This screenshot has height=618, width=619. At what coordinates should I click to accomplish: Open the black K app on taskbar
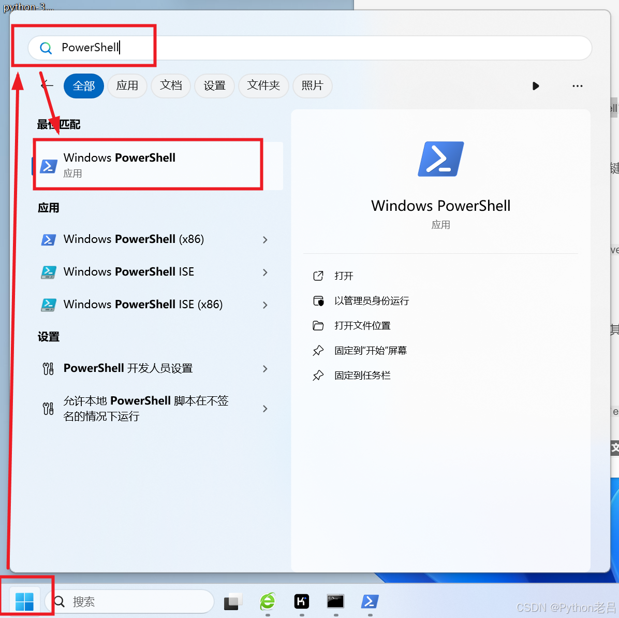(302, 602)
